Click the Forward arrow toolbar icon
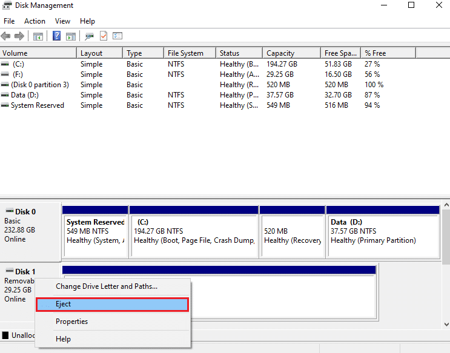 19,36
